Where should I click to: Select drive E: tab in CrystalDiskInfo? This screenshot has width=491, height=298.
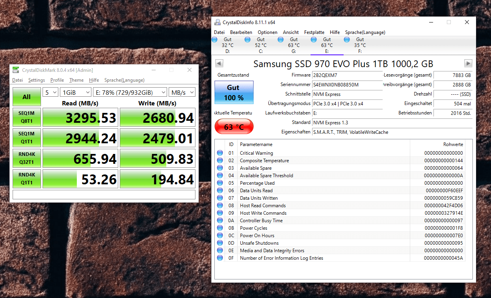(x=327, y=45)
